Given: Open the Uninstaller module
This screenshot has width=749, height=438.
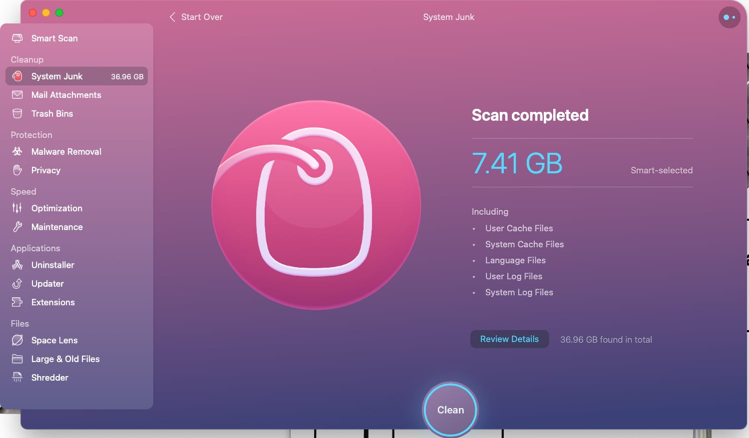Looking at the screenshot, I should coord(76,265).
